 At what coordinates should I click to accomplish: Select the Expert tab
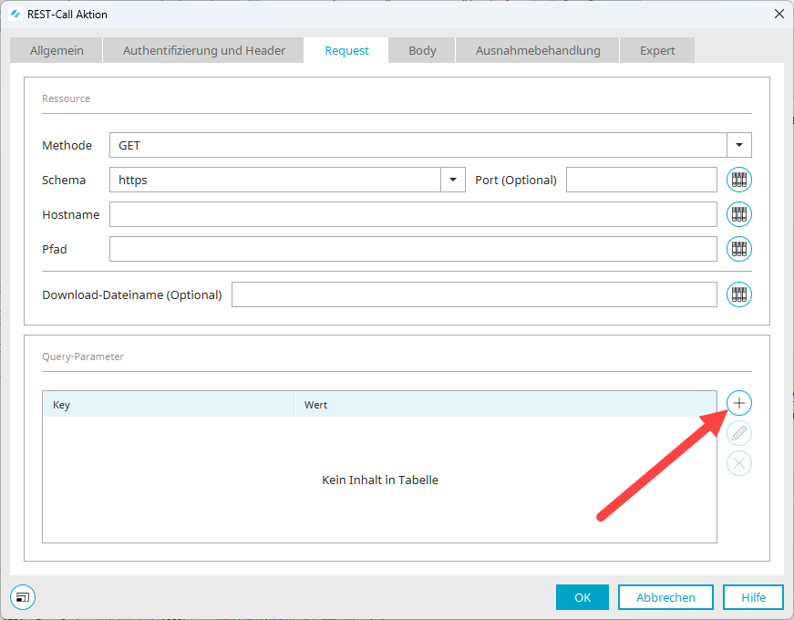[x=657, y=50]
